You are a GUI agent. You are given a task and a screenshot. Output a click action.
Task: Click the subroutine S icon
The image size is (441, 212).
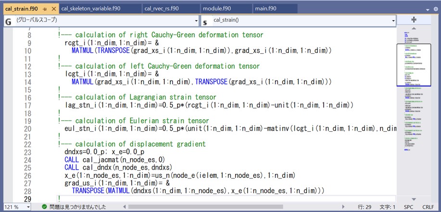click(205, 22)
